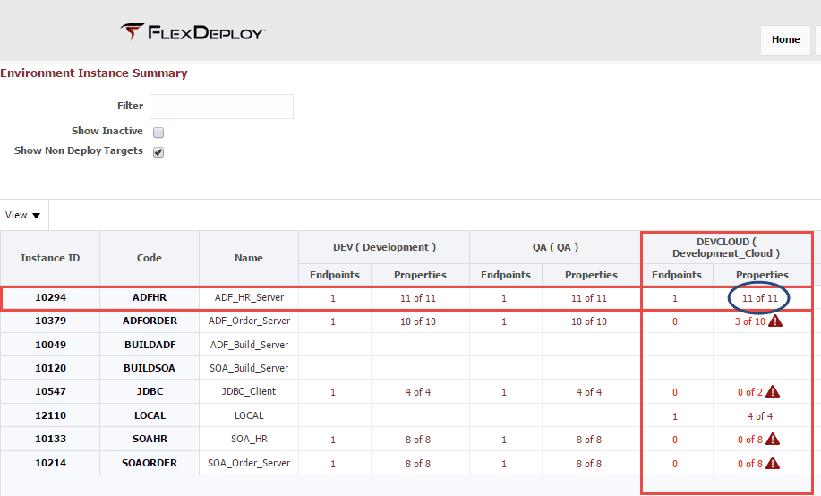Click DEV properties 8 of 8 for SOAORDER
This screenshot has height=496, width=821.
418,464
